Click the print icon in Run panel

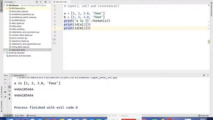coord(10,95)
